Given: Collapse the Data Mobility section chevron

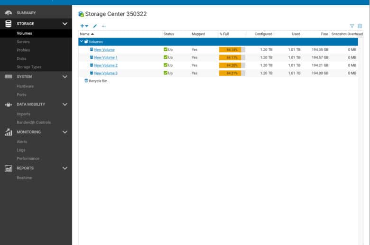Looking at the screenshot, I should [x=65, y=104].
